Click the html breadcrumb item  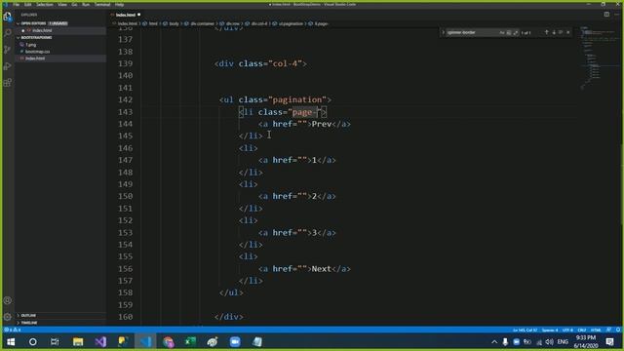pos(153,23)
